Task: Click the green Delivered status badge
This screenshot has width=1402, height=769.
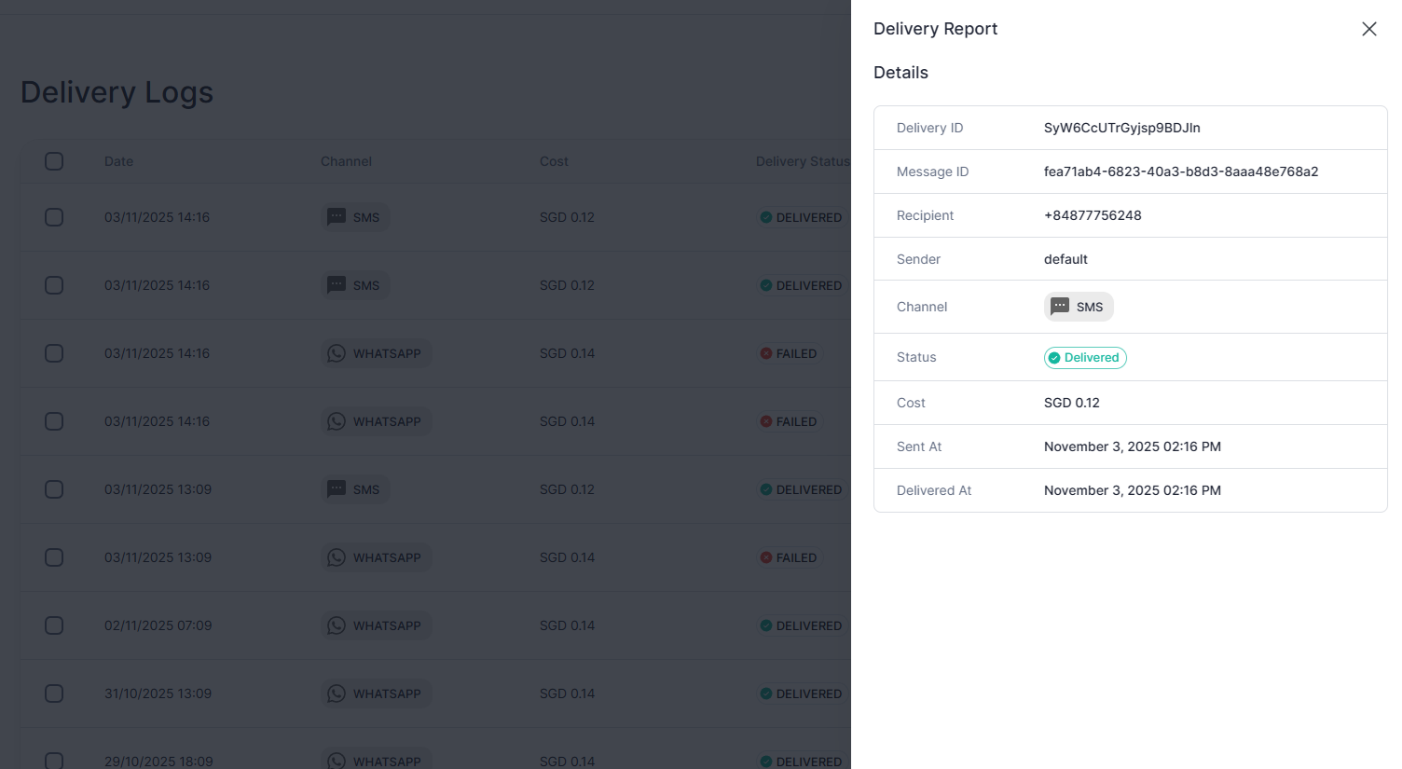Action: click(x=1085, y=358)
